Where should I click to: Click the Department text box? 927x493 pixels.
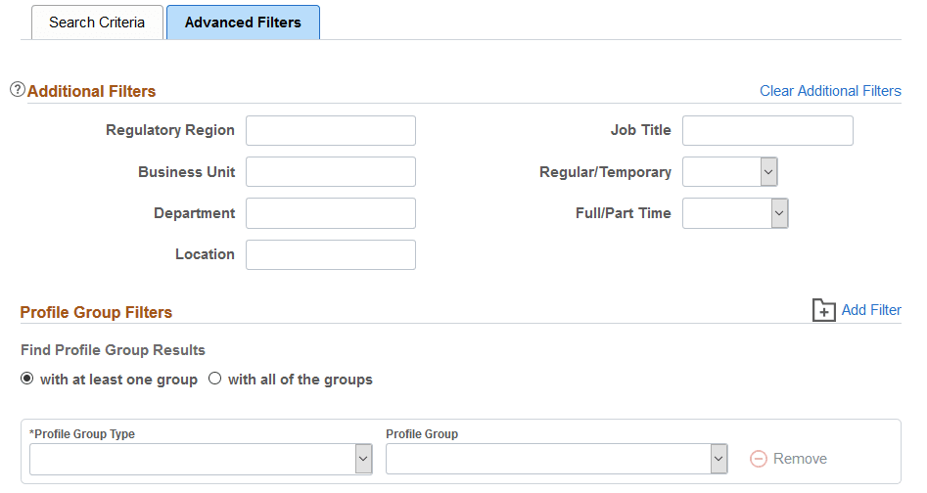click(331, 213)
